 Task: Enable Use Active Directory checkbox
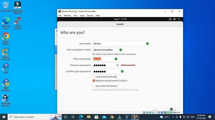94,86
